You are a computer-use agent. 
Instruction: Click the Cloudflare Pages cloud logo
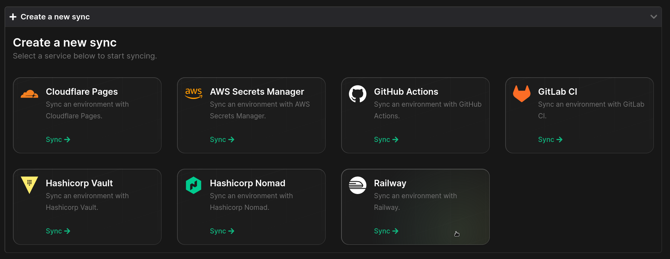point(29,94)
